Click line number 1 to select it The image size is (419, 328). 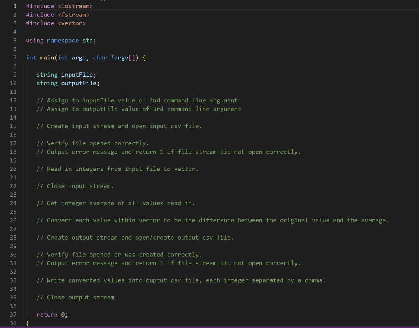click(15, 6)
